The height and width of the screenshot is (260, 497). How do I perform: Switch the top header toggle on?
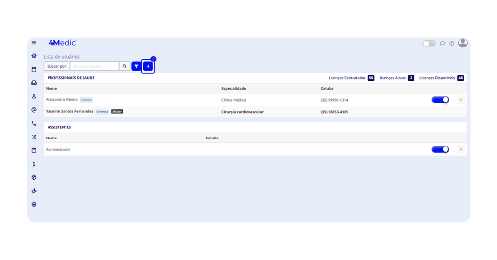click(x=429, y=44)
